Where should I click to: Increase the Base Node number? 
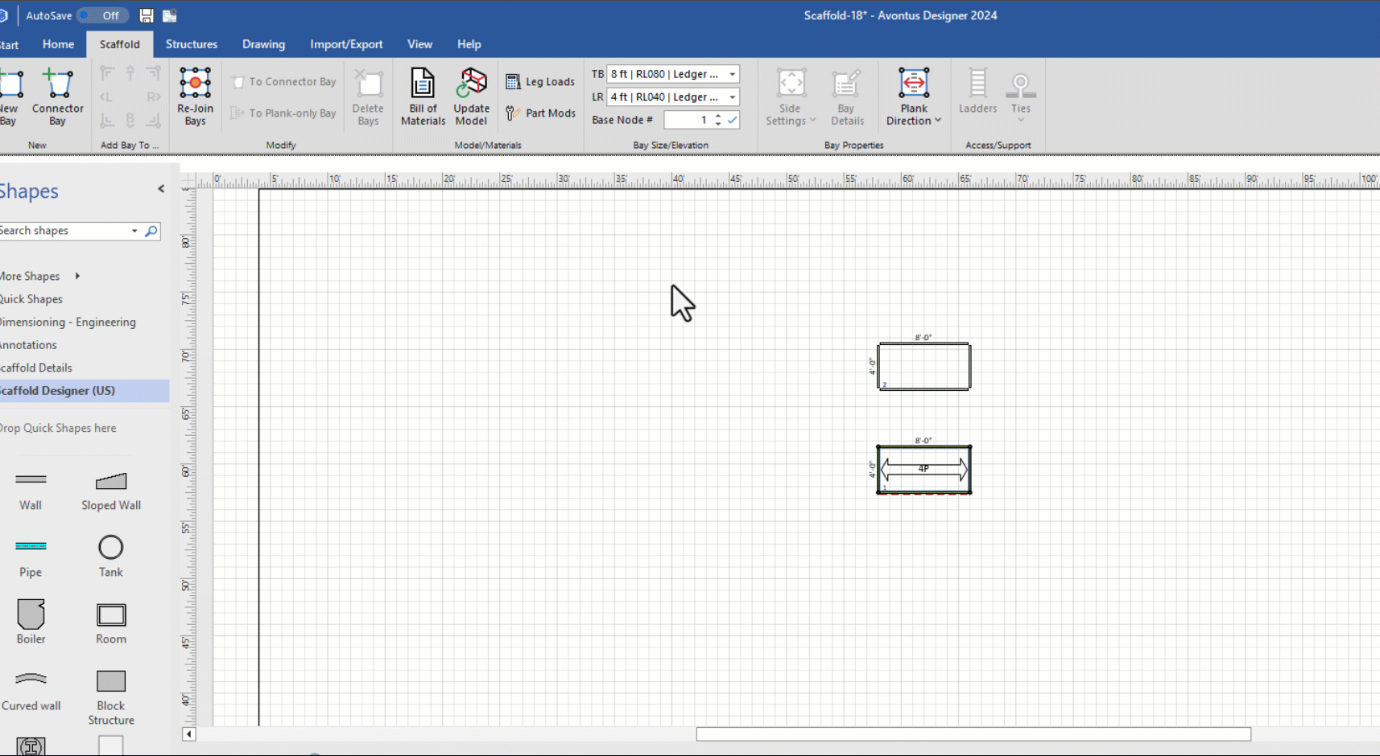tap(718, 116)
